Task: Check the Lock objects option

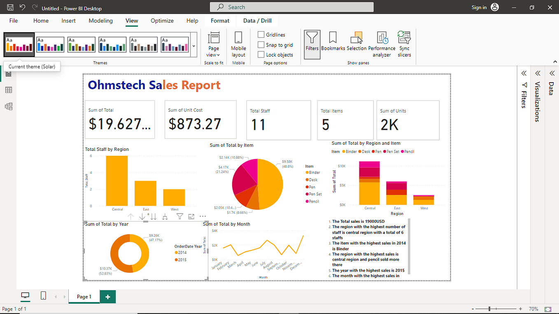Action: (261, 55)
